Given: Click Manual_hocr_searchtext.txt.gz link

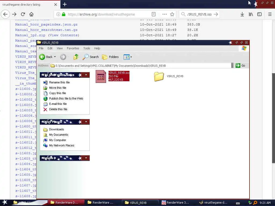Looking at the screenshot, I should 46,30.
